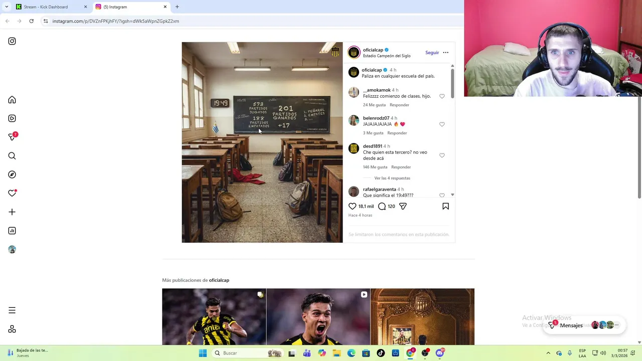The image size is (642, 361).
Task: Open Notifications heart in the sidebar
Action: tap(12, 193)
